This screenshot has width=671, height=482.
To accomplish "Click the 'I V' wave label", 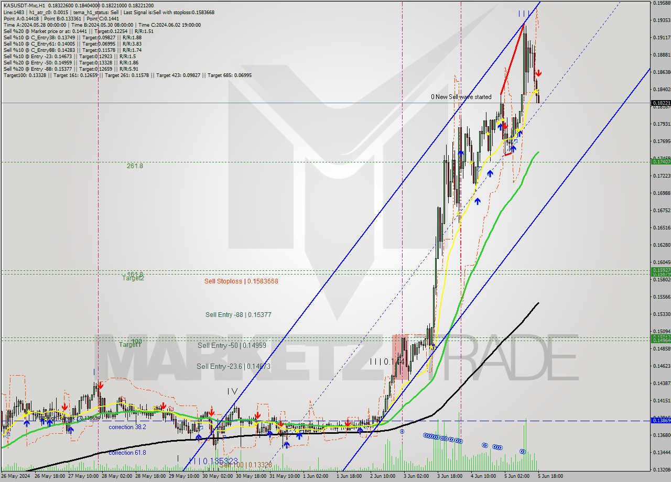I will tap(233, 391).
